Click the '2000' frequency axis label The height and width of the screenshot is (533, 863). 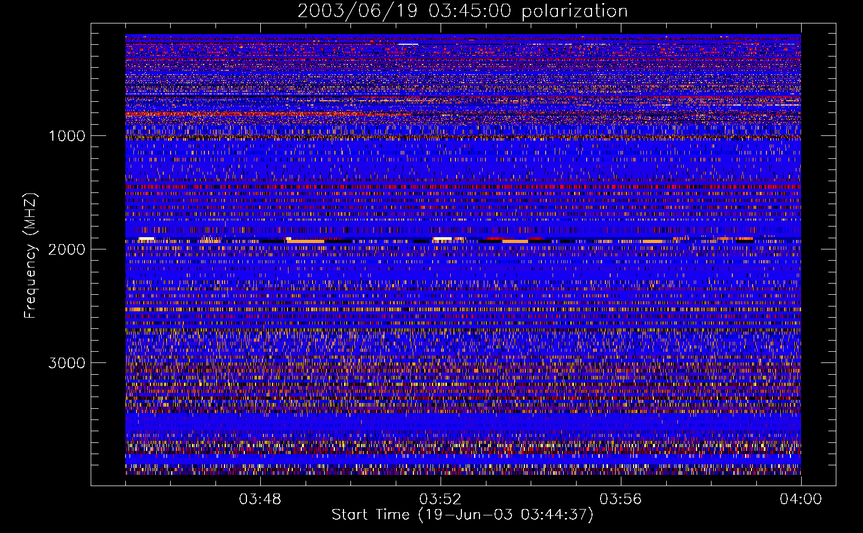[x=67, y=249]
